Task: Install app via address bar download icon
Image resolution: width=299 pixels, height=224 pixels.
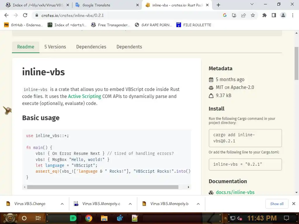Action: (x=234, y=15)
